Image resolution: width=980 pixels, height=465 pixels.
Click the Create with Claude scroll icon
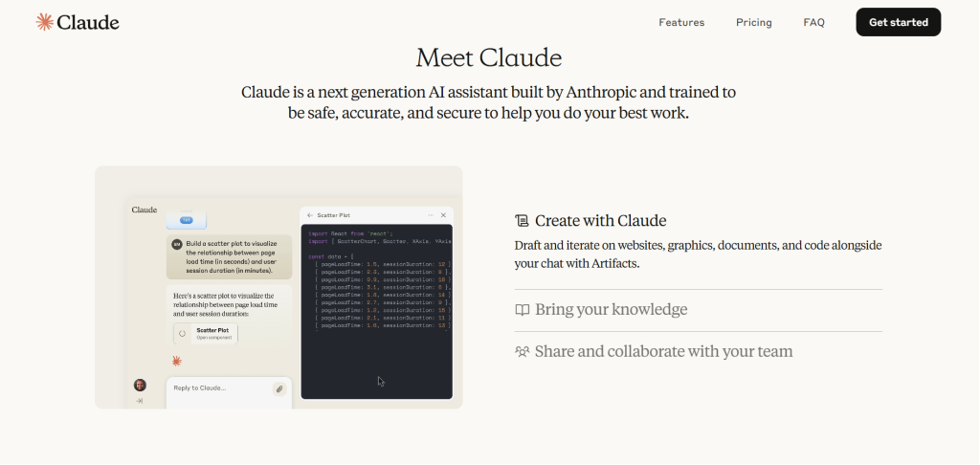522,221
